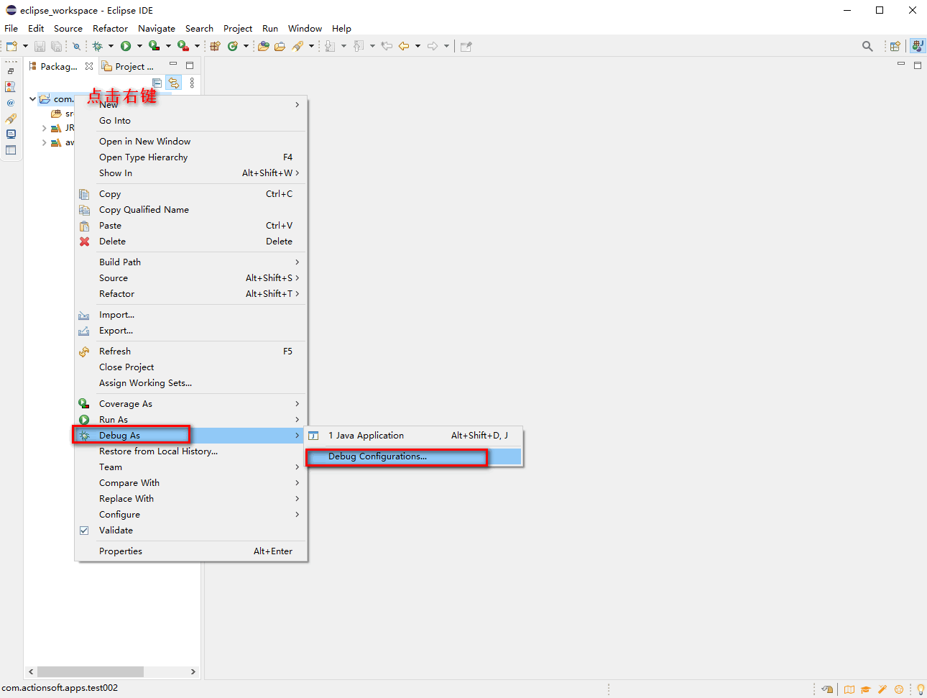Switch to the Project Explorer tab
This screenshot has width=927, height=698.
129,66
